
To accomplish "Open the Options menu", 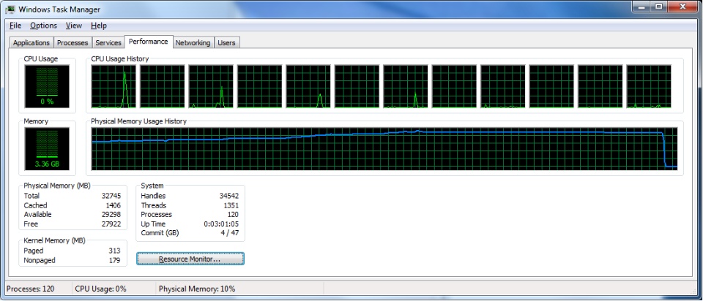I will coord(43,26).
